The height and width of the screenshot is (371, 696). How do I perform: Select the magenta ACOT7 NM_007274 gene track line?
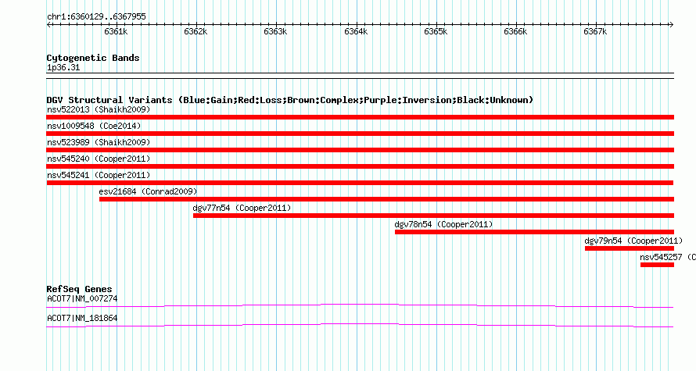click(360, 306)
